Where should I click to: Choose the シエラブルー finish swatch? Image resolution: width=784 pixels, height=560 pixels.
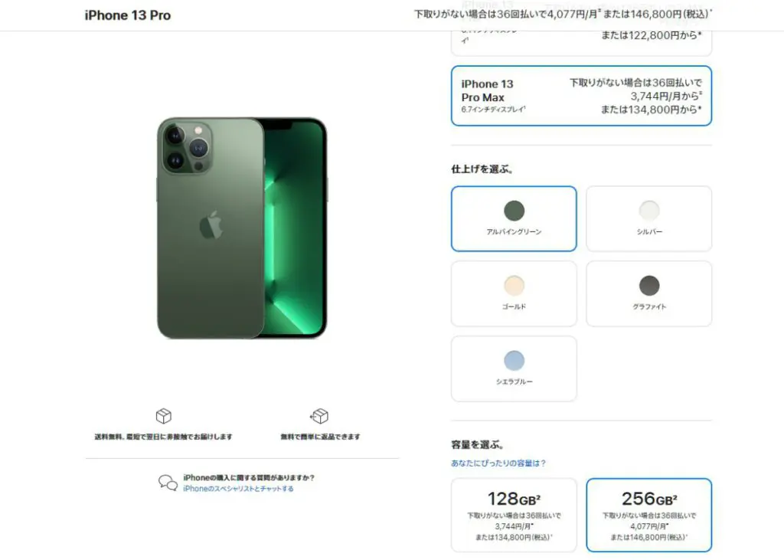[x=514, y=368]
